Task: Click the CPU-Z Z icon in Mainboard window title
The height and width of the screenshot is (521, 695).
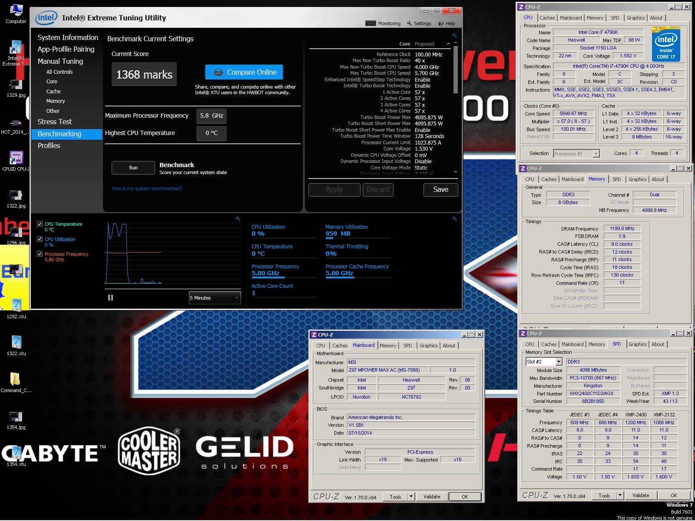Action: pos(314,335)
